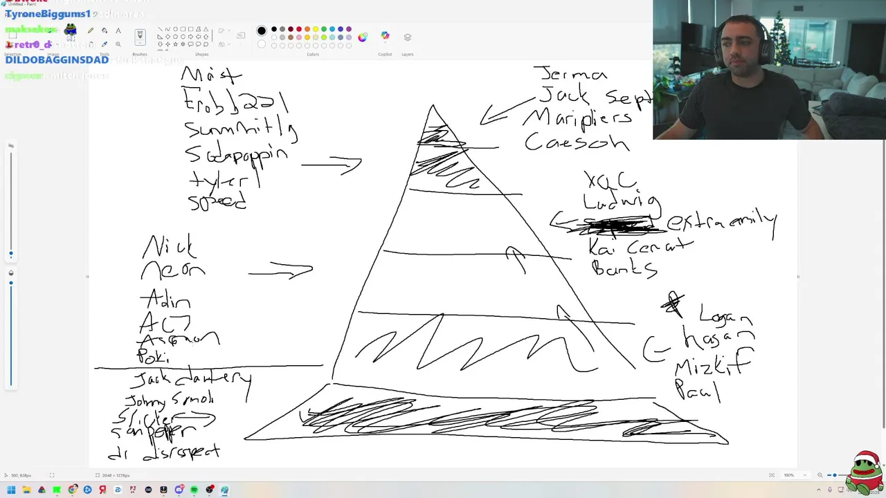Open the stroke size option
This screenshot has height=498, width=886.
[241, 35]
